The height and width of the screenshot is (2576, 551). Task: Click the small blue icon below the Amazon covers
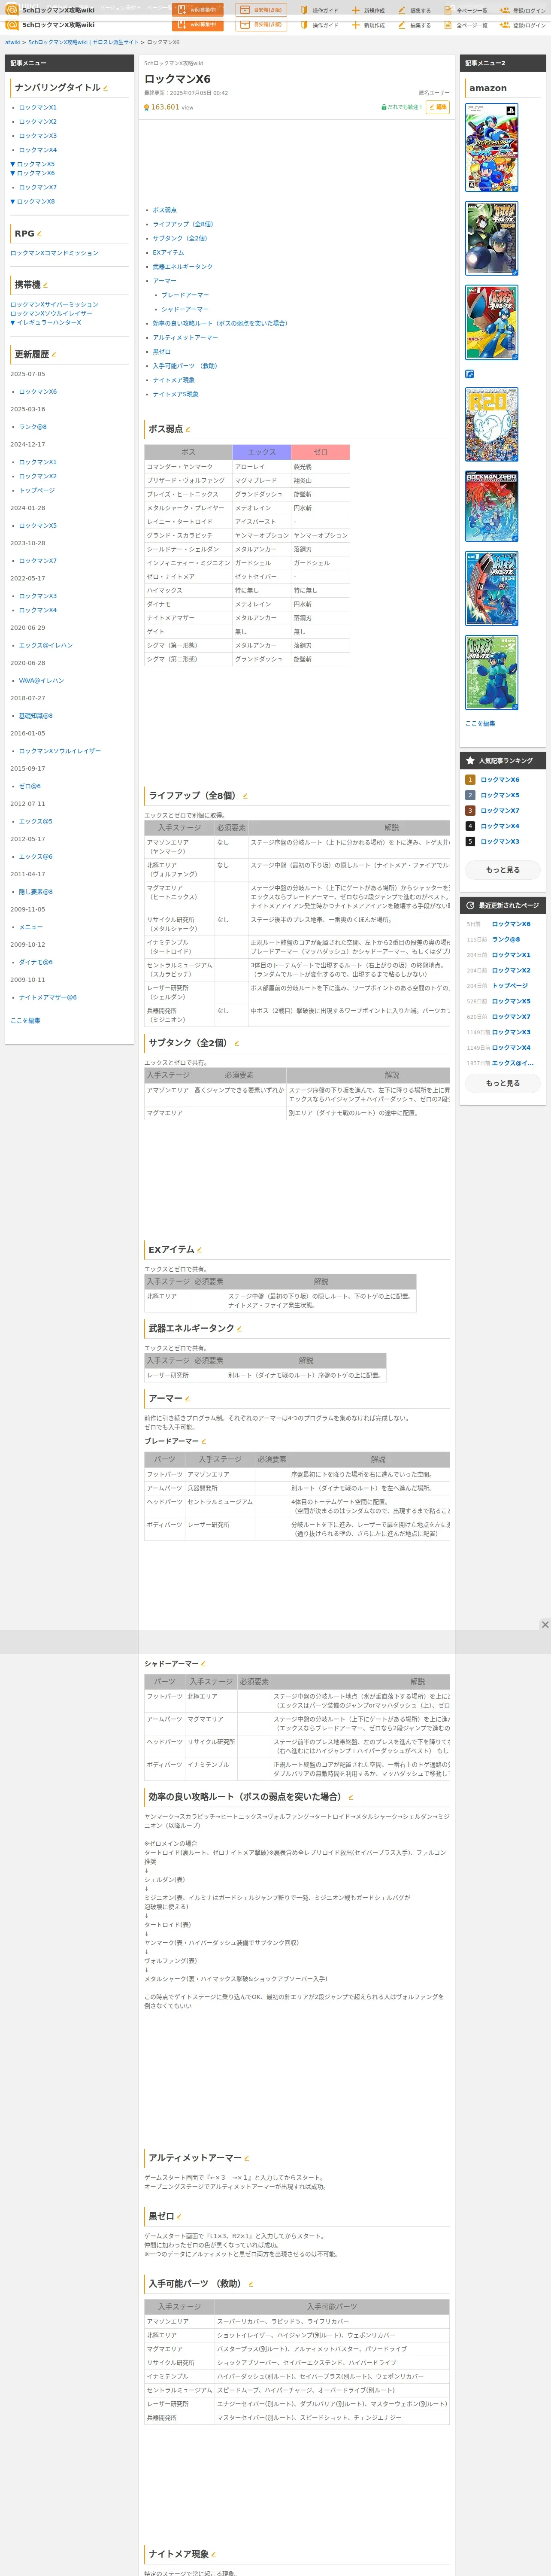(470, 374)
